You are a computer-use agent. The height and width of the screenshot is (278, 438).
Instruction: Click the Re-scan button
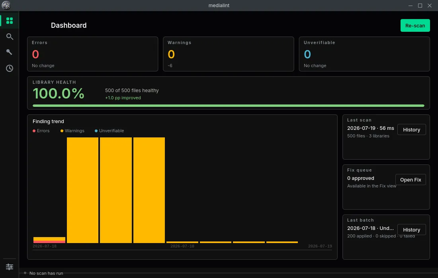(x=415, y=25)
